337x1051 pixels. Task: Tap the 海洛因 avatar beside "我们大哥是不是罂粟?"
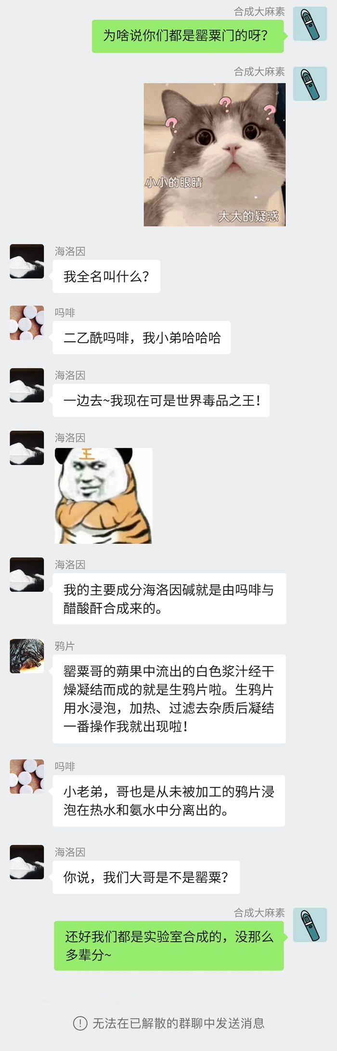pyautogui.click(x=27, y=862)
